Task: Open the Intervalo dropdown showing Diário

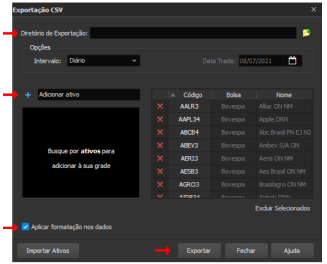Action: pos(104,61)
